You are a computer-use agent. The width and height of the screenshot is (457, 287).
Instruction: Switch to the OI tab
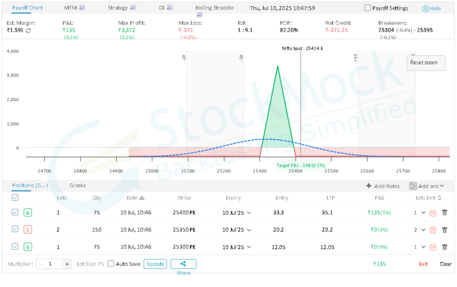[162, 8]
